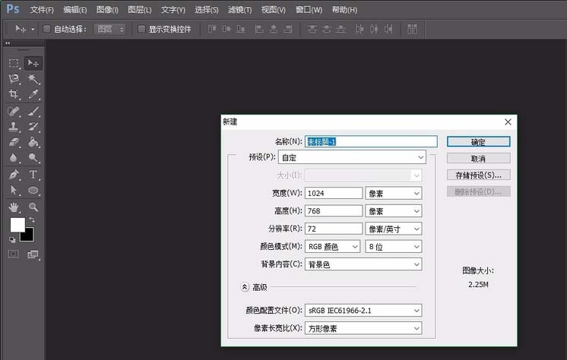Select the Healing Brush tool

point(14,111)
